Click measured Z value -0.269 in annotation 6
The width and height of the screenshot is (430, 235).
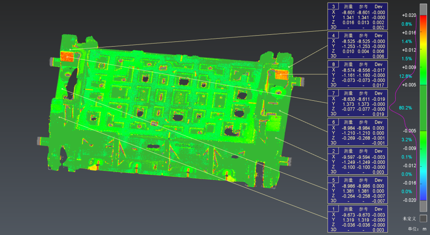coord(348,138)
